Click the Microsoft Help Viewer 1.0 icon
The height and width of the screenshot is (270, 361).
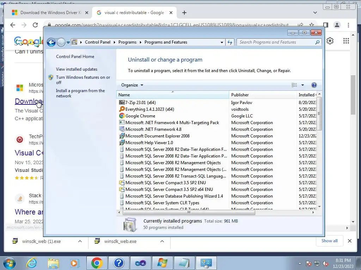coord(122,142)
